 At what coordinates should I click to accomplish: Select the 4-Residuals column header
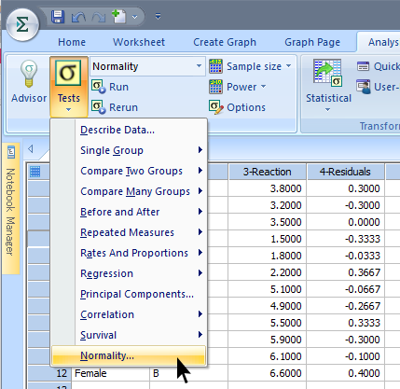(345, 172)
